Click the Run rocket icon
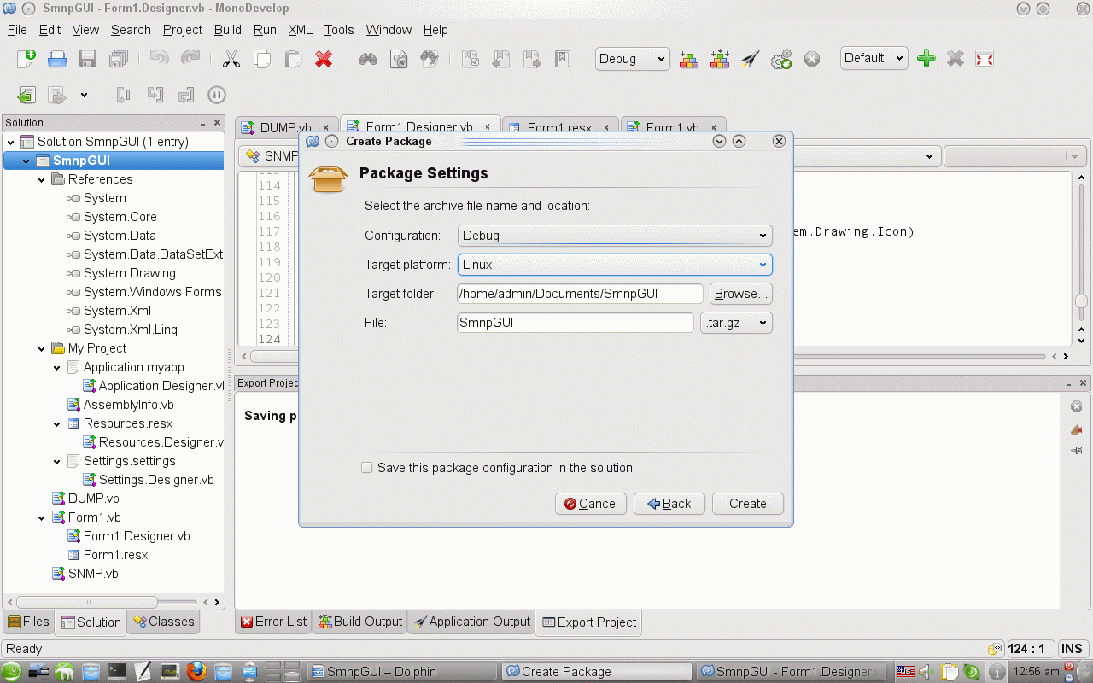1093x683 pixels. pos(751,59)
